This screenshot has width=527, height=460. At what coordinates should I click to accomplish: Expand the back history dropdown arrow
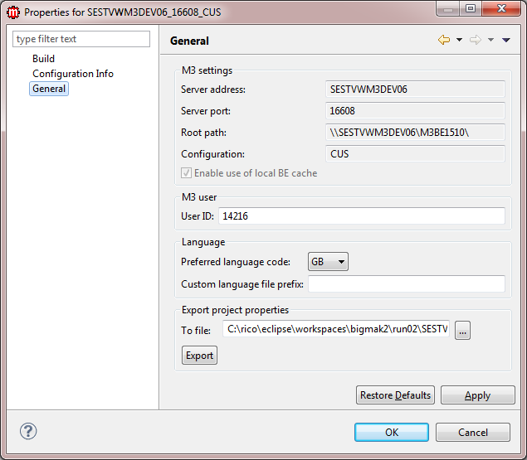pyautogui.click(x=459, y=40)
